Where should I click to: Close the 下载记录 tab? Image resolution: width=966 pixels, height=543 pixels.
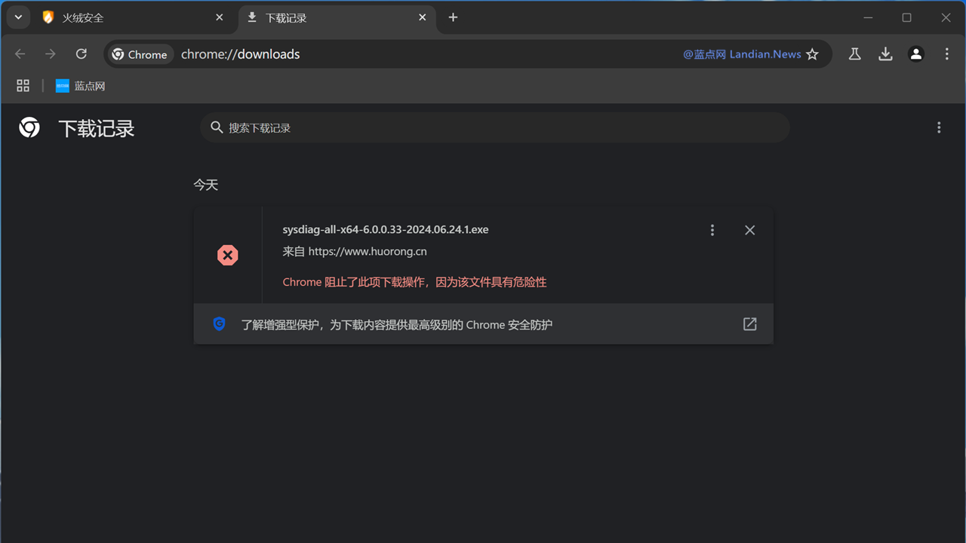tap(423, 17)
